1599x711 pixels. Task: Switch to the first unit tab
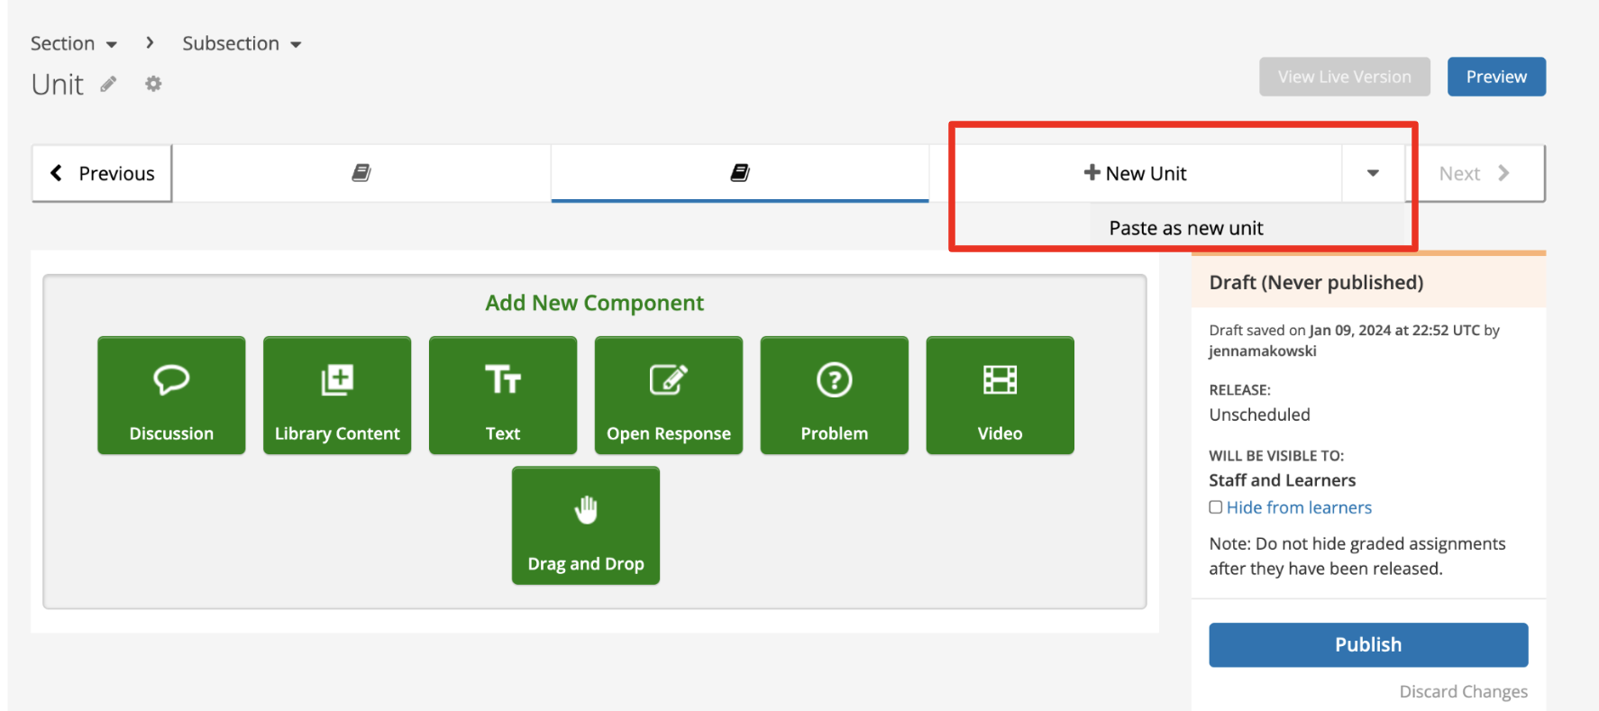click(x=361, y=173)
